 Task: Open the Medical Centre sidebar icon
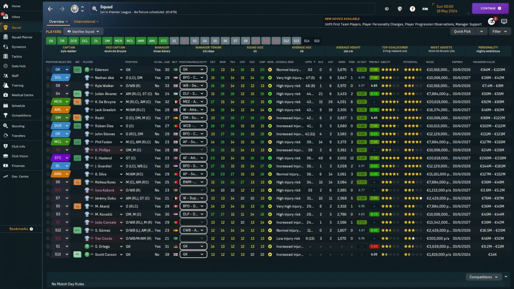click(6, 95)
